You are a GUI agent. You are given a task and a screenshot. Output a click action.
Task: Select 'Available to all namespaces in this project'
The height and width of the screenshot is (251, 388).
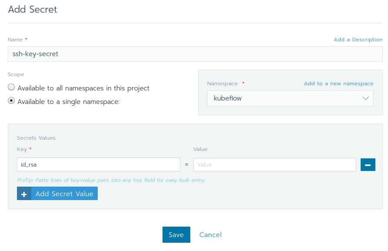tap(11, 87)
